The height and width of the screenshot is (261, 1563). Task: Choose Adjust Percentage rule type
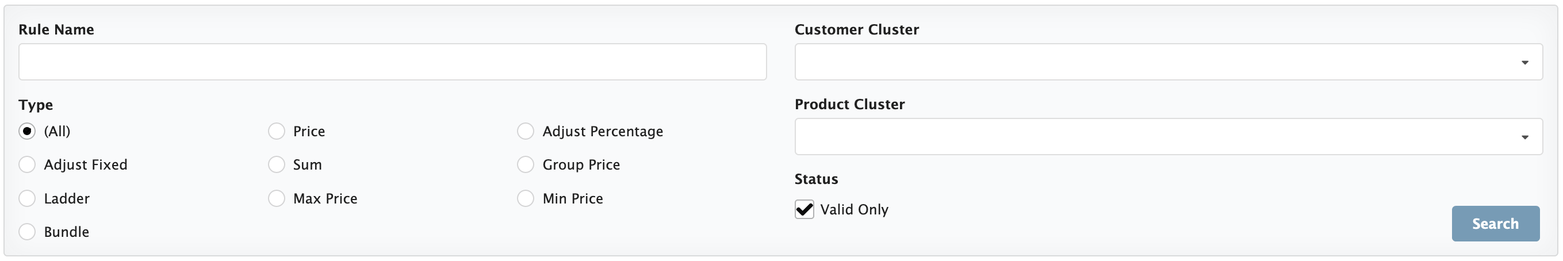tap(526, 131)
